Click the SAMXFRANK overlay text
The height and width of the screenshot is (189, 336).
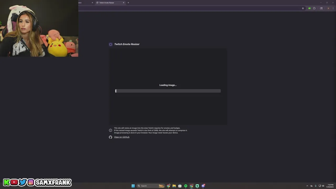coord(53,182)
